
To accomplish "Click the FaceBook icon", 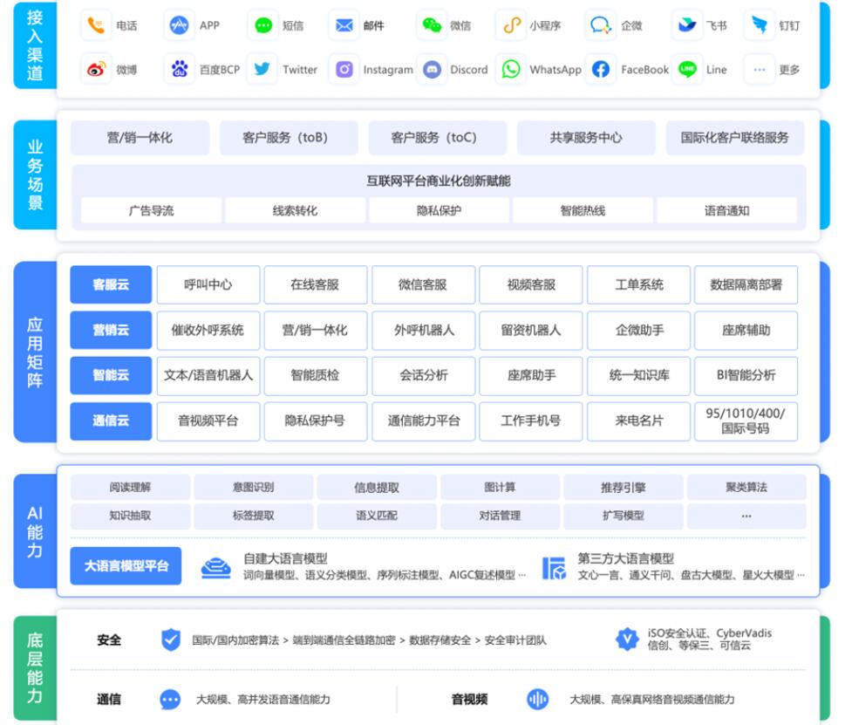I will coord(600,69).
